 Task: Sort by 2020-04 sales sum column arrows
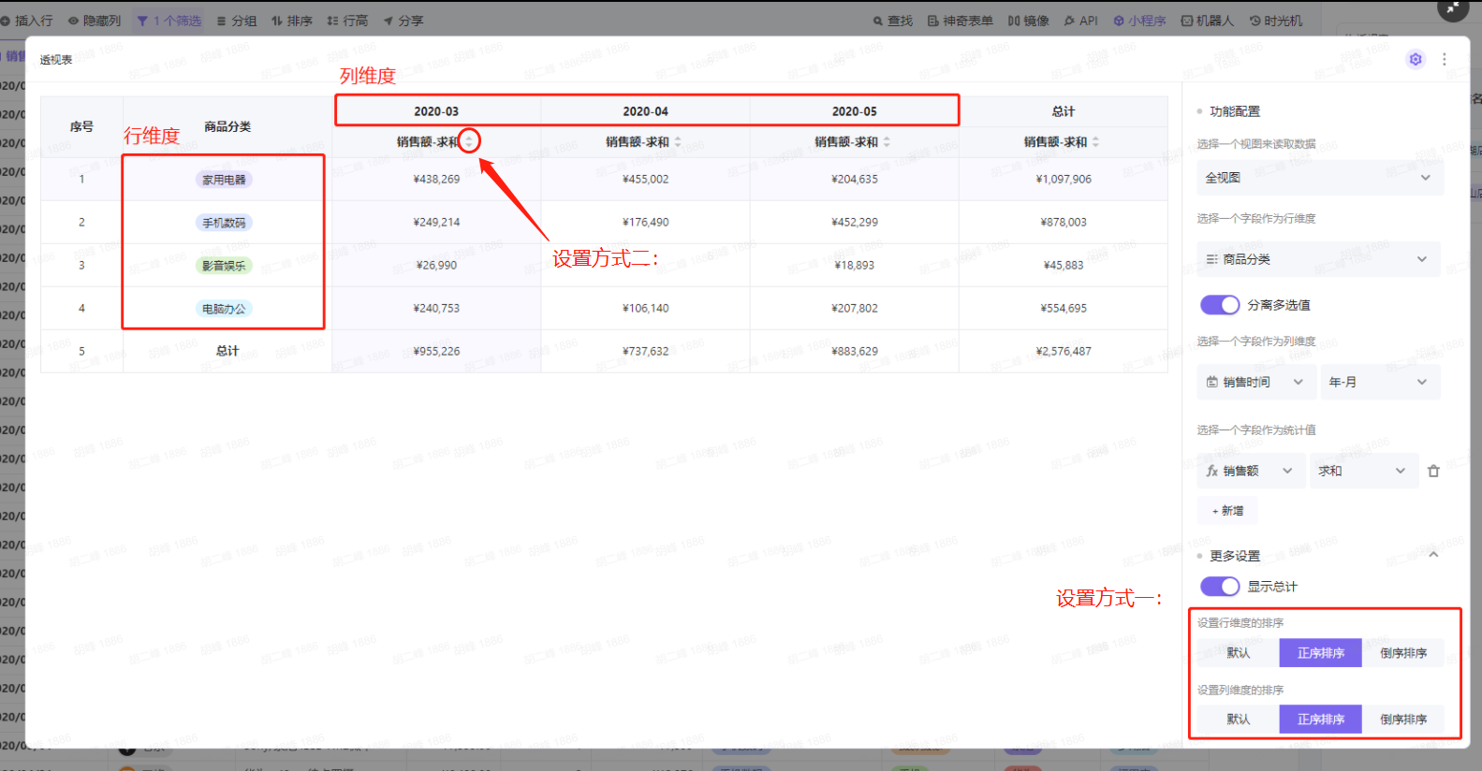[678, 141]
